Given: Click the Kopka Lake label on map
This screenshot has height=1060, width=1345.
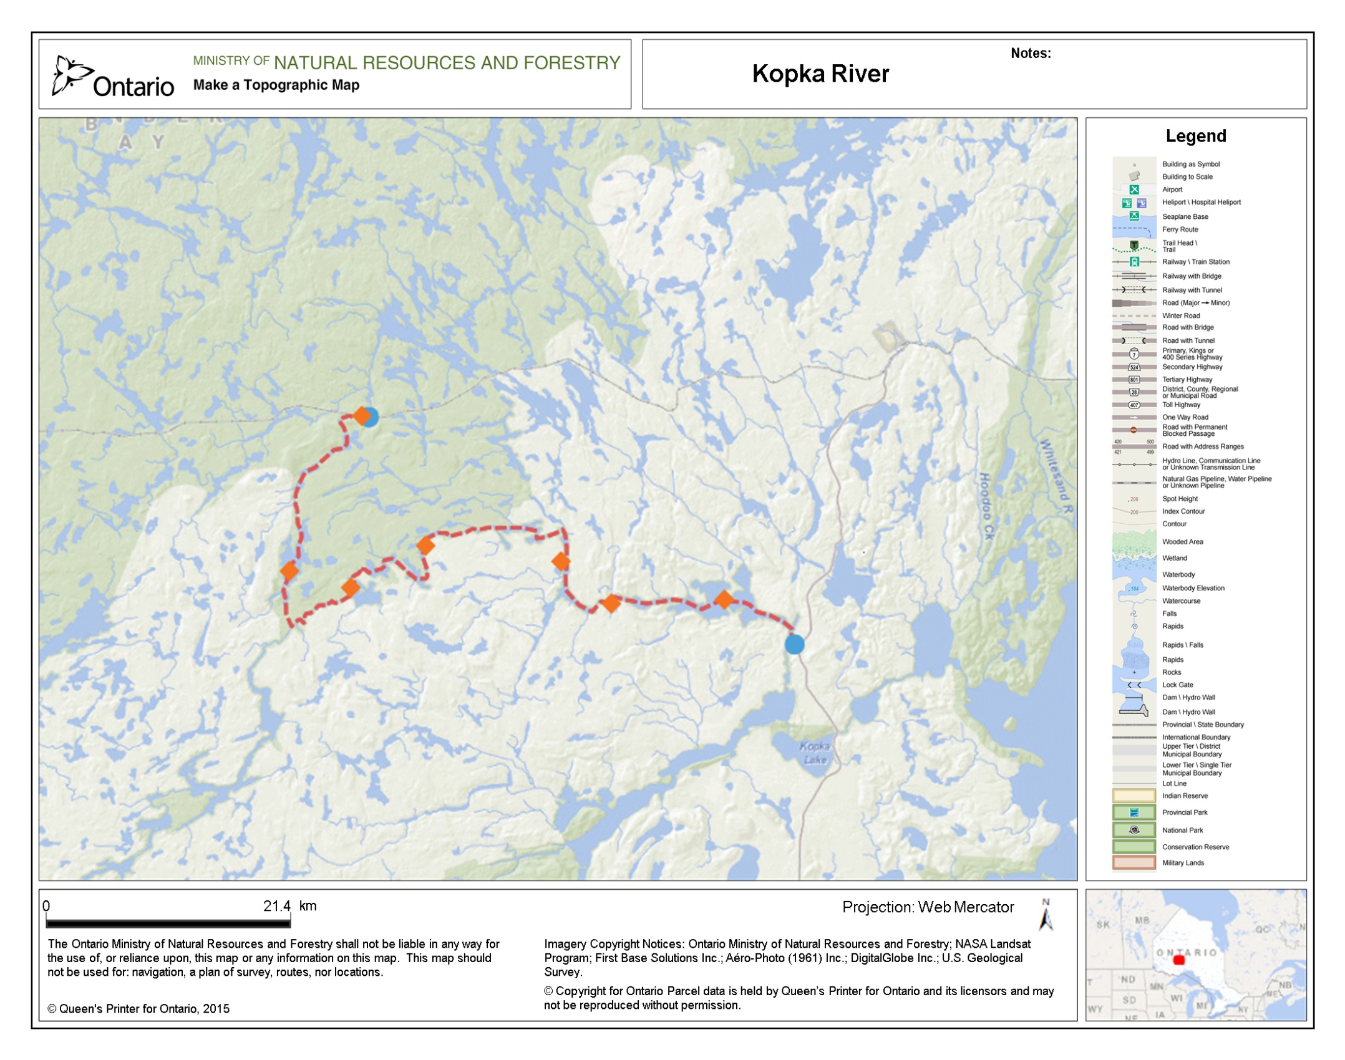Looking at the screenshot, I should 814,753.
